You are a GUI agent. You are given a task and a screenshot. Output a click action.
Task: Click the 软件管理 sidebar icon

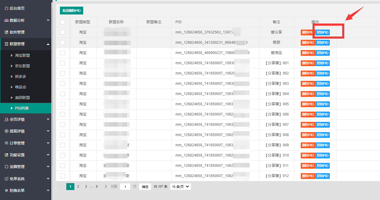pyautogui.click(x=7, y=32)
